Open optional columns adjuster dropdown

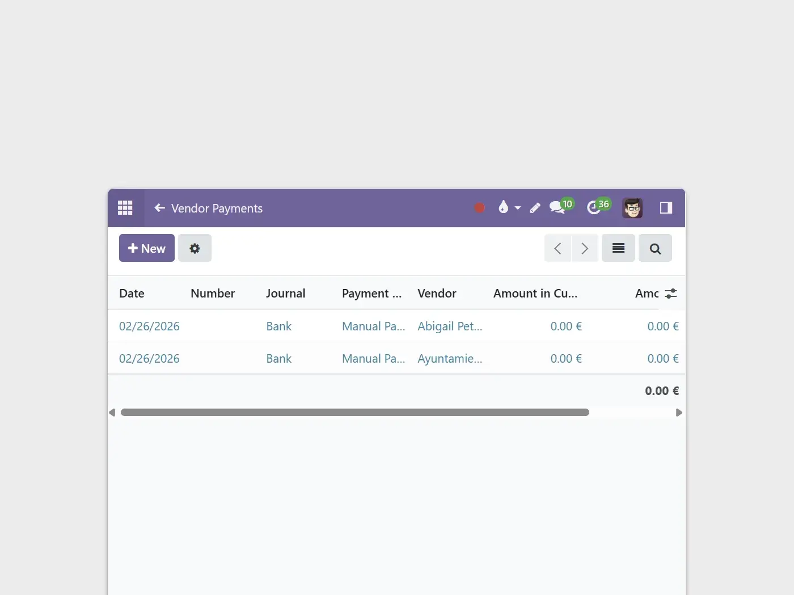(x=671, y=294)
